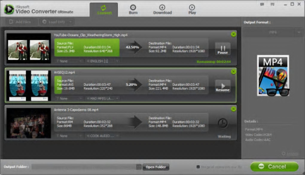The width and height of the screenshot is (305, 175).
Task: Minimize the Video Converter window
Action: click(285, 4)
